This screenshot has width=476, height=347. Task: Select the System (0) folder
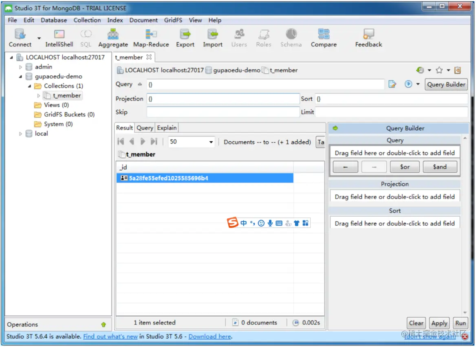click(53, 124)
